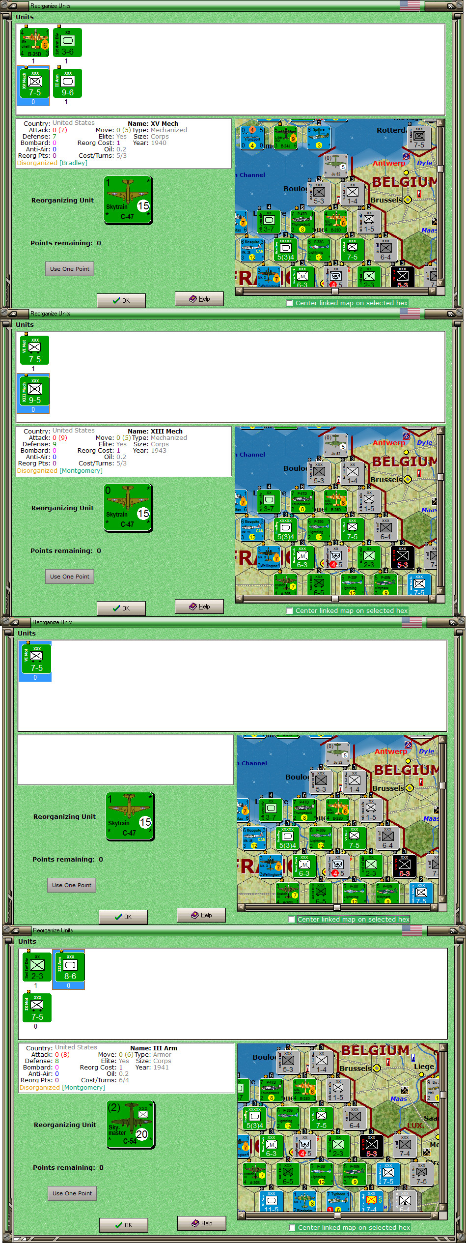The width and height of the screenshot is (466, 1243).
Task: Confirm with OK in third window
Action: tap(123, 917)
